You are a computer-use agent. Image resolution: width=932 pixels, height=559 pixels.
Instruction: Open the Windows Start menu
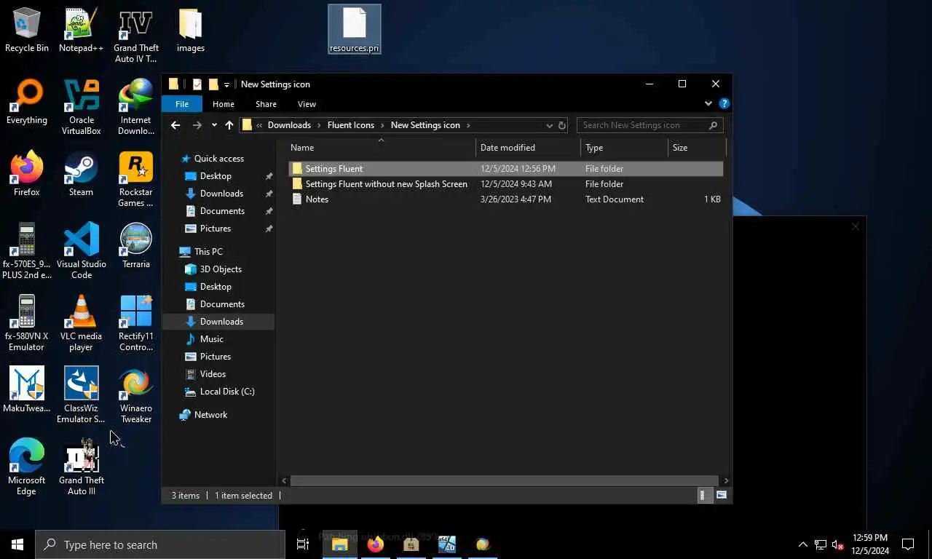17,544
